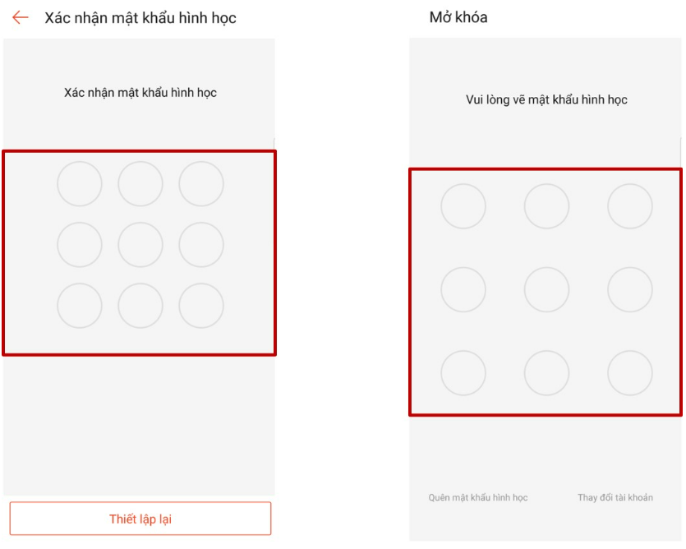Tap top-right pattern dot on Xác nhận screen
The height and width of the screenshot is (549, 686).
(x=201, y=184)
